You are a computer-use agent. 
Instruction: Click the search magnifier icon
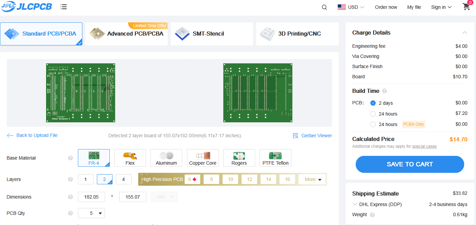pyautogui.click(x=324, y=7)
